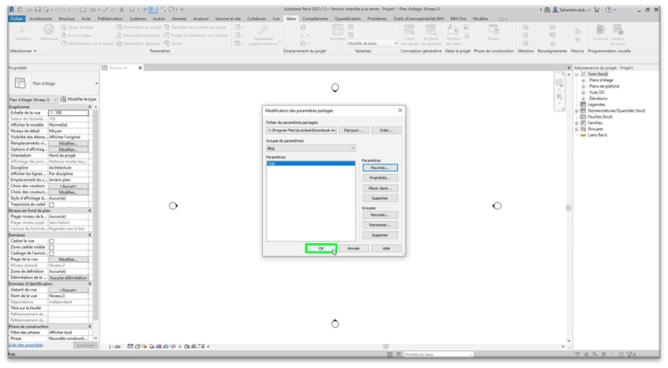The height and width of the screenshot is (368, 668).
Task: Click the Echelle de la vue 1:100 field
Action: point(68,113)
